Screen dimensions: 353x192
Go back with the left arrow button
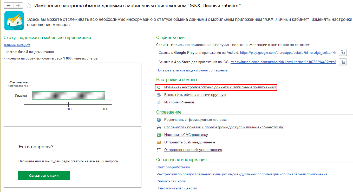coord(8,5)
